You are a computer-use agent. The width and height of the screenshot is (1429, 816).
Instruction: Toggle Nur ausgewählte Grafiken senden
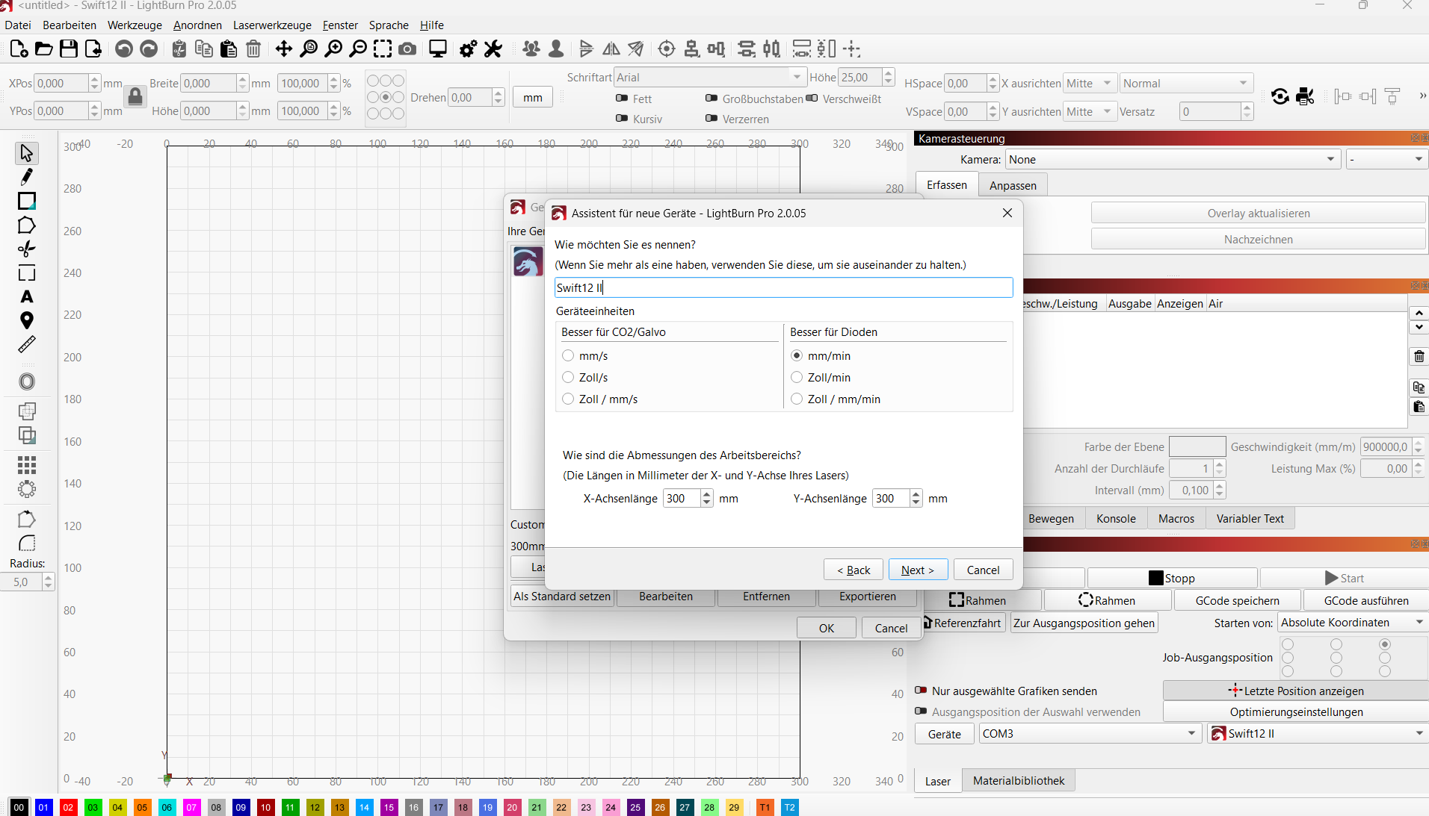tap(922, 691)
